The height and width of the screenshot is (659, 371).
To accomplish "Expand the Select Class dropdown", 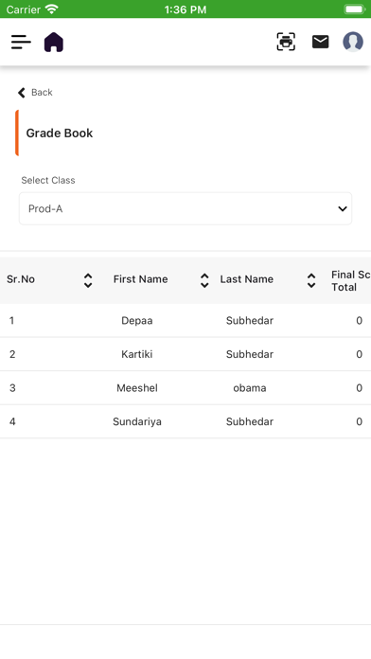I will pos(185,208).
